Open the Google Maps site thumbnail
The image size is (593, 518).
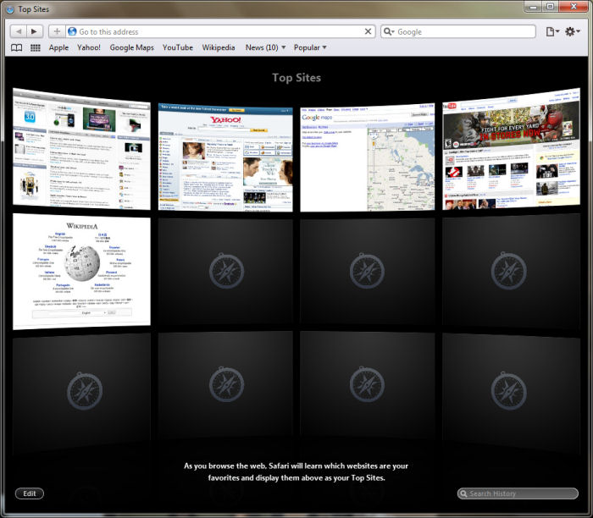368,157
